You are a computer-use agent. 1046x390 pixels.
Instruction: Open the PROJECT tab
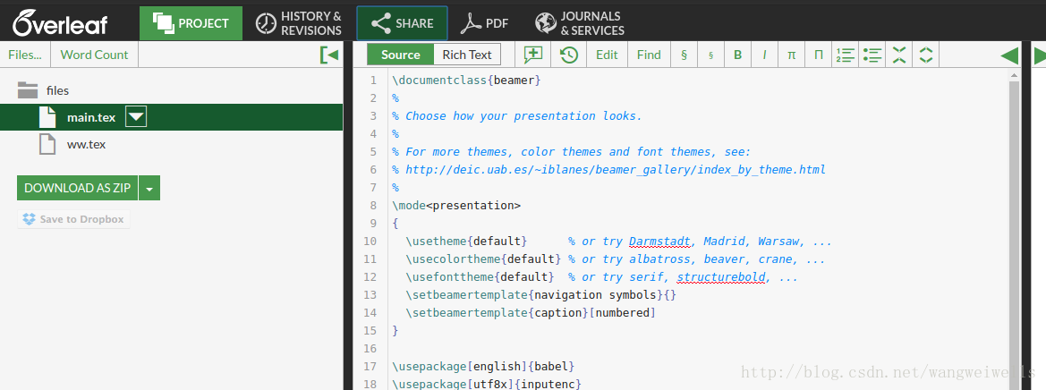click(191, 23)
